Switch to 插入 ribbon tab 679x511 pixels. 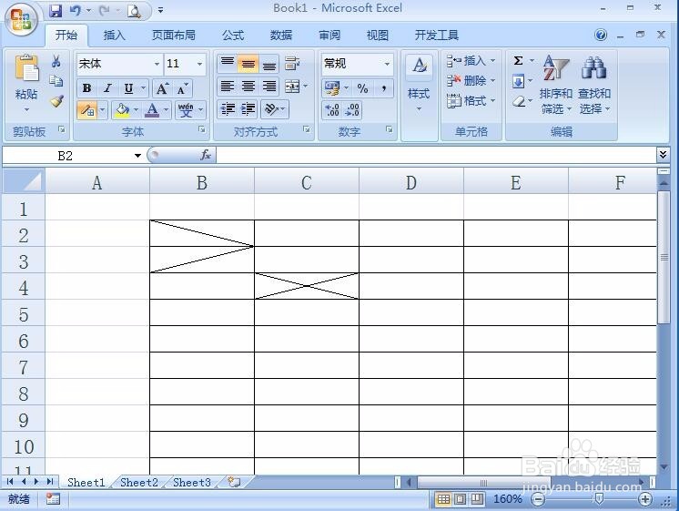tap(114, 36)
